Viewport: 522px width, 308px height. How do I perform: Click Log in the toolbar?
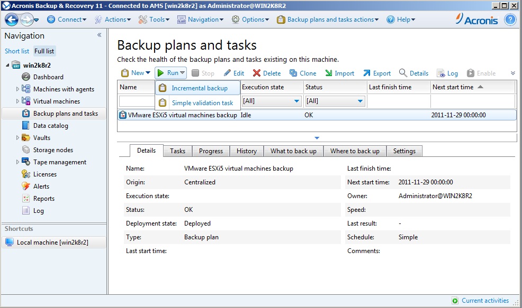447,73
